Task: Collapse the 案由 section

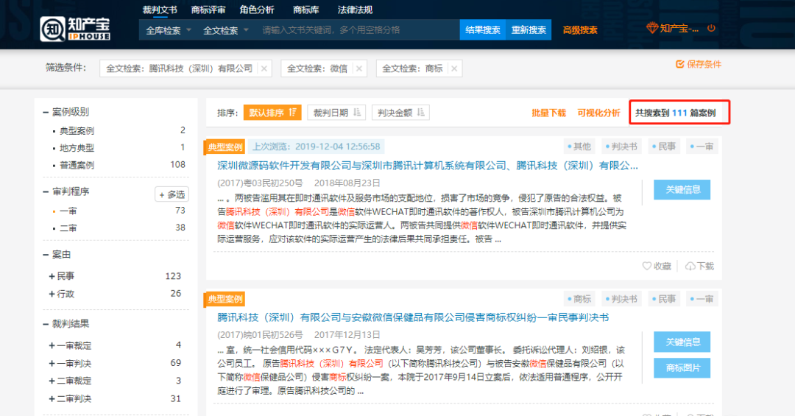Action: pyautogui.click(x=46, y=255)
